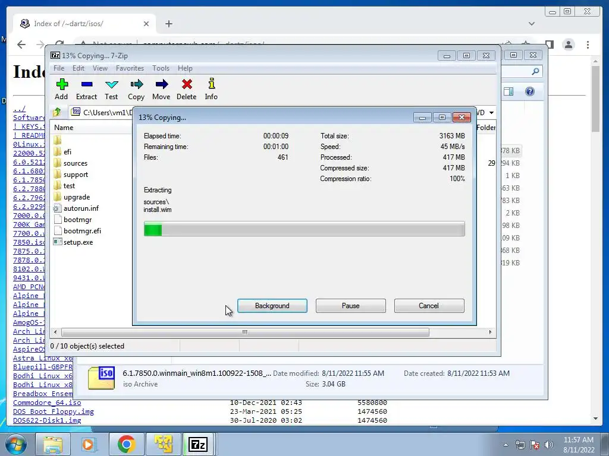Click the Delete toolbar icon
609x456 pixels.
(x=186, y=89)
